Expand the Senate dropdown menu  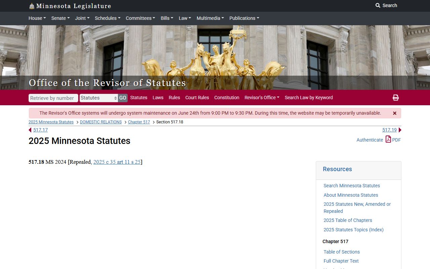pos(60,18)
